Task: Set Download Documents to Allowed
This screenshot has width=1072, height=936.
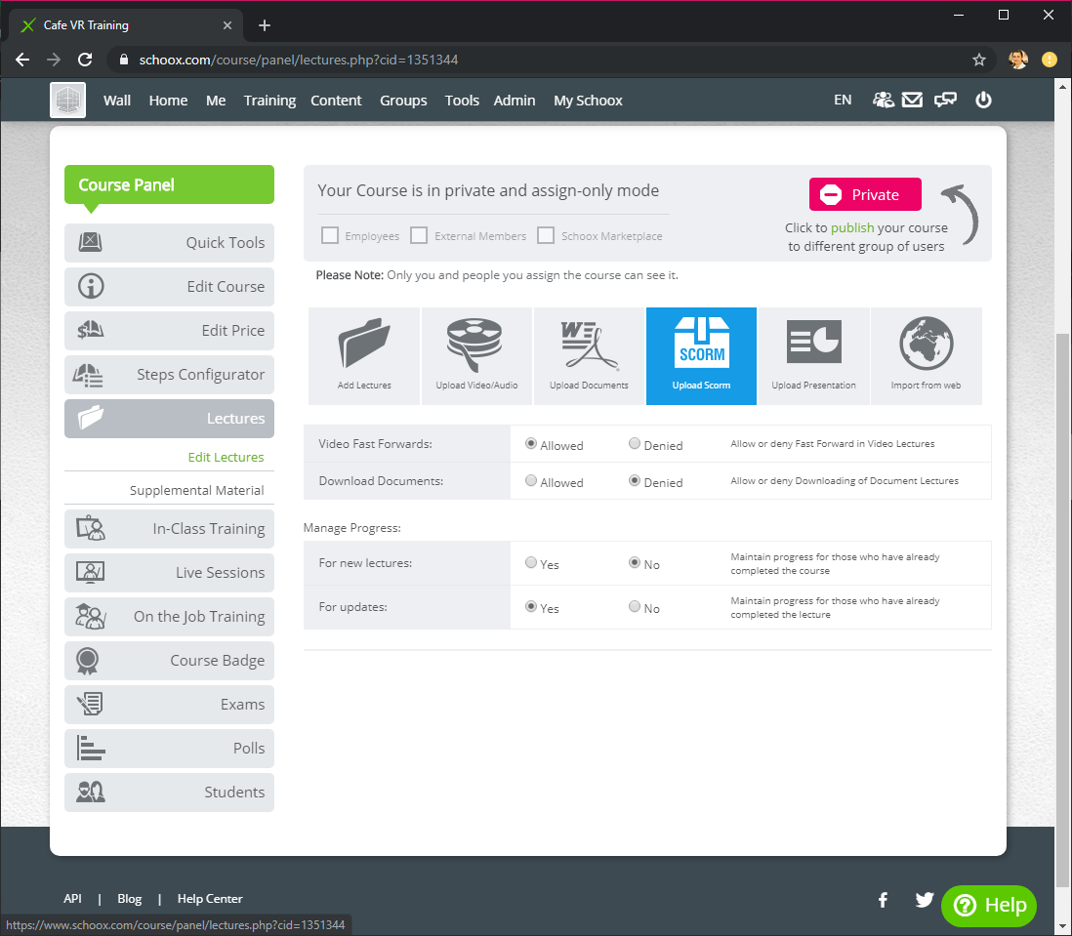Action: point(530,481)
